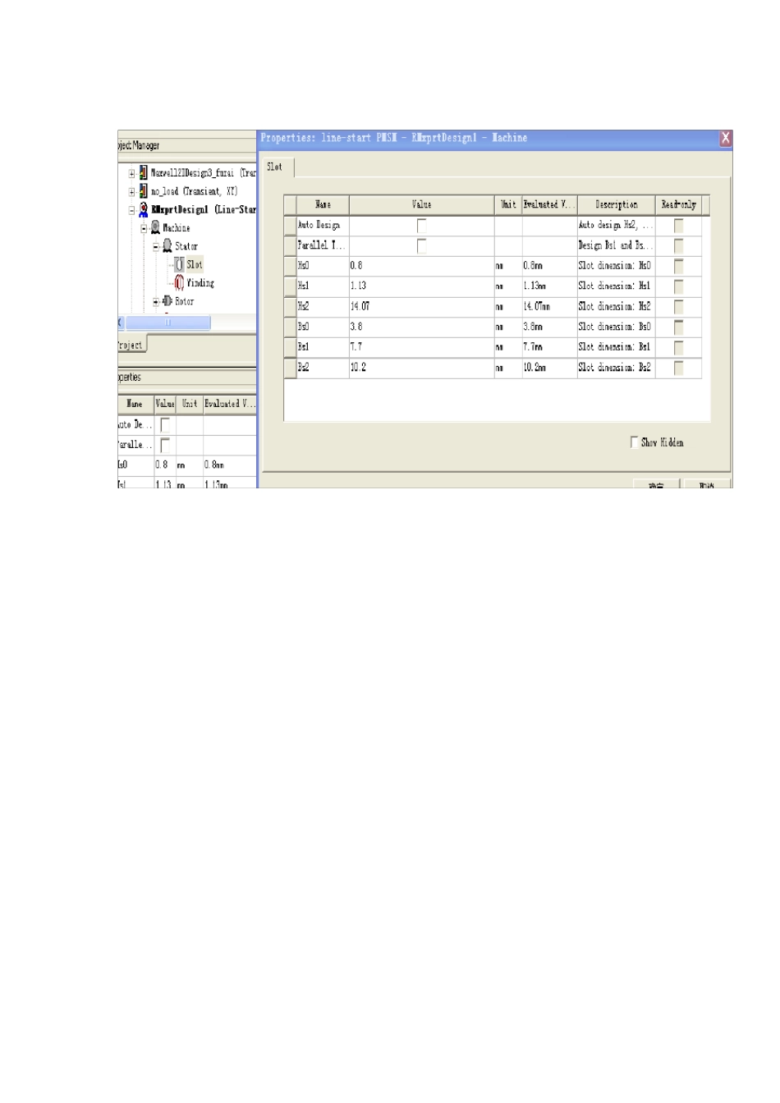Click the Description column header
This screenshot has width=780, height=1103.
pos(616,204)
